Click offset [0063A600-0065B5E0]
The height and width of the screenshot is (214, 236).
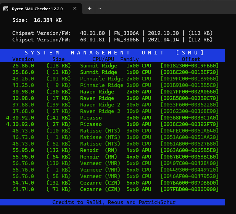click(x=190, y=150)
